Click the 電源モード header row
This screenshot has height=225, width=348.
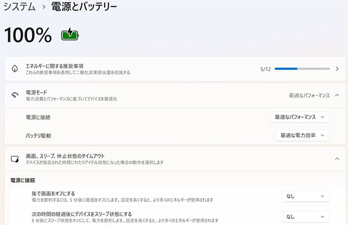pos(175,95)
